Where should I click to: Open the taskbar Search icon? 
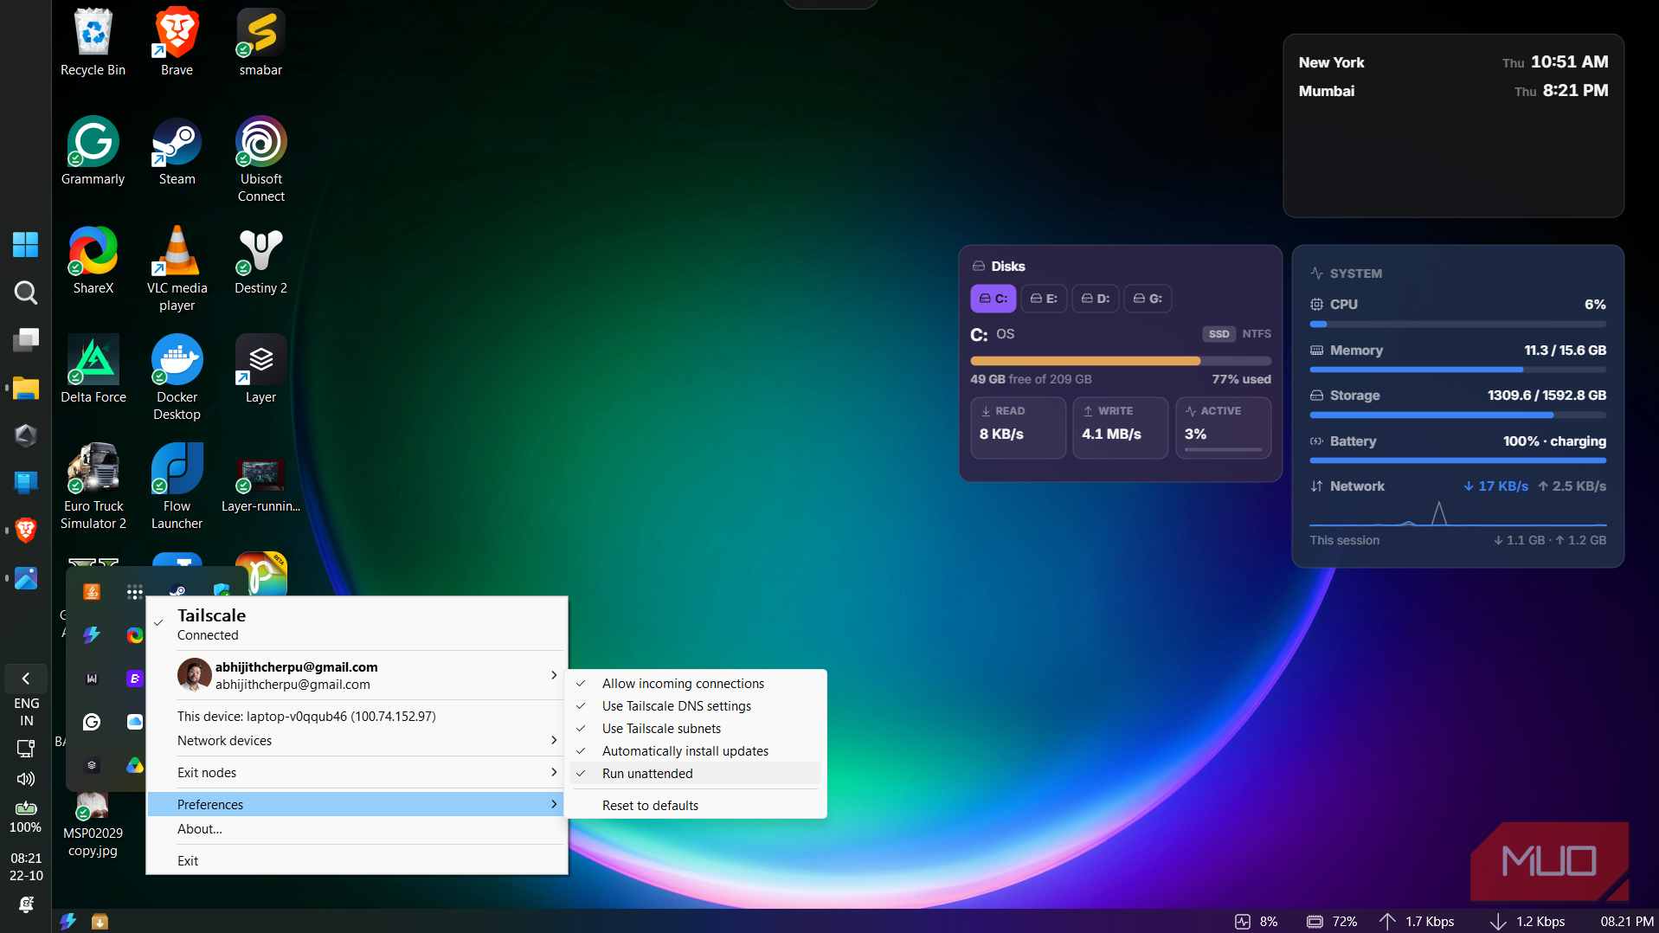point(25,293)
